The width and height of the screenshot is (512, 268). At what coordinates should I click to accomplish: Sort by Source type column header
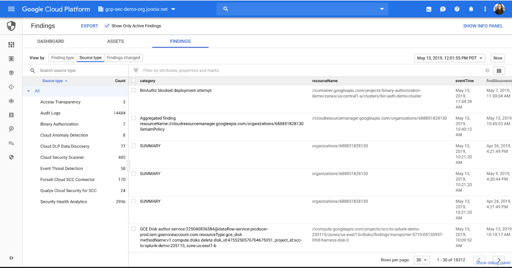coord(55,81)
